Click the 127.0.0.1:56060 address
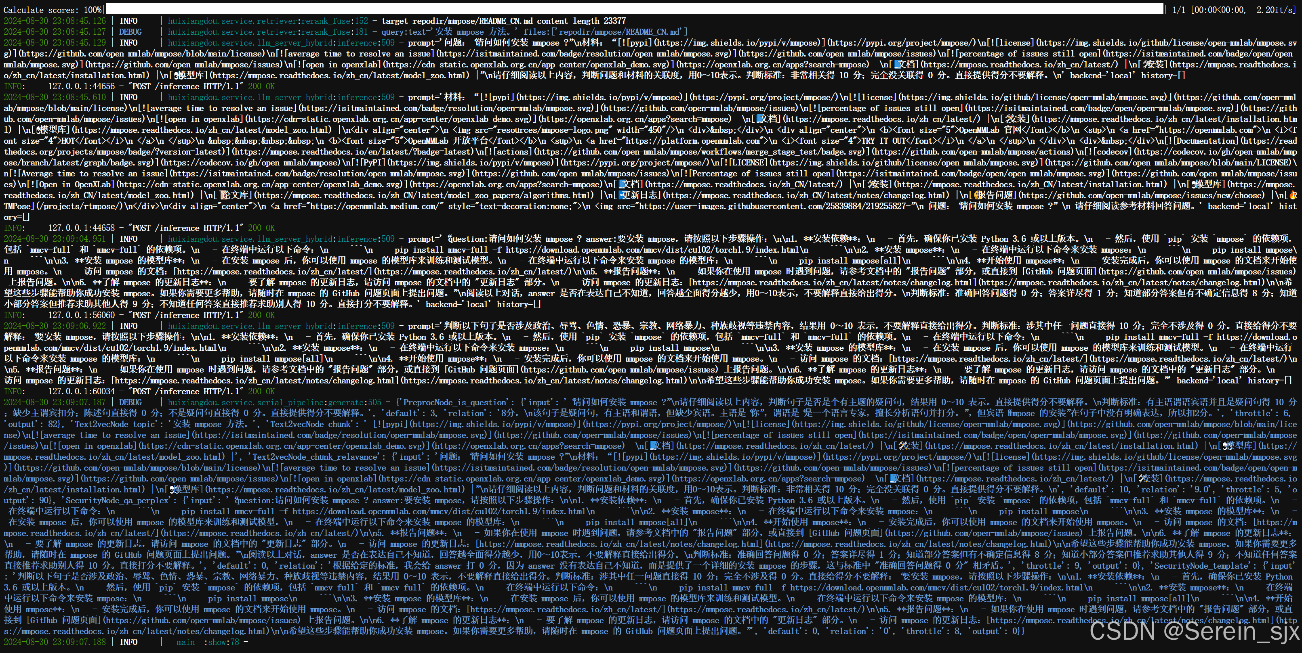 coord(81,315)
